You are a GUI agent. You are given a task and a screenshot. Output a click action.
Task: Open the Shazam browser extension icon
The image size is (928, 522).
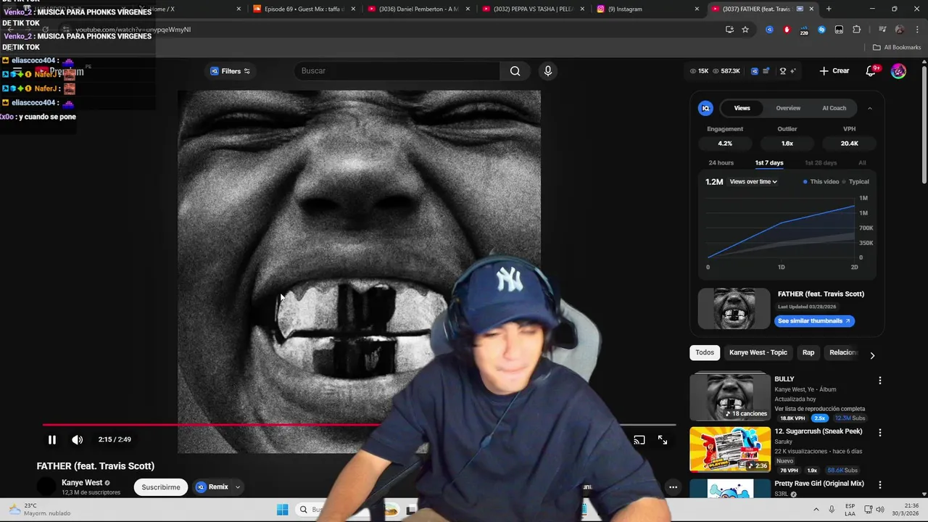click(x=821, y=30)
